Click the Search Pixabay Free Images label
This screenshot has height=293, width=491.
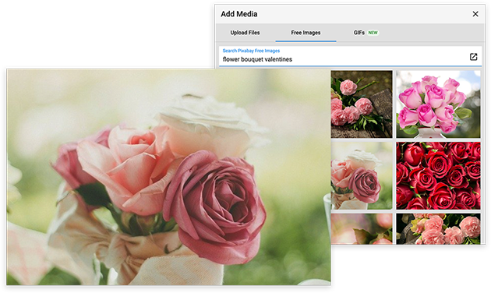pos(251,51)
